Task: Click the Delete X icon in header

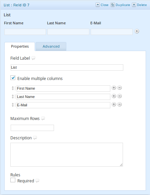Action: pyautogui.click(x=134, y=5)
